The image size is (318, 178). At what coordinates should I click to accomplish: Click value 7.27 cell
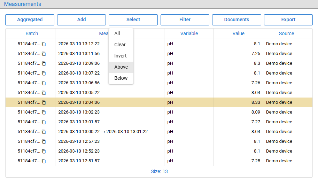click(256, 122)
